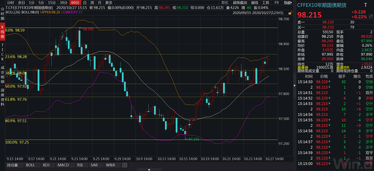Click the 15:14:59 双平 trade row

tap(335, 153)
